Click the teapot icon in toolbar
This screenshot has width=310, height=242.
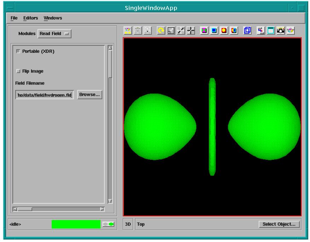(291, 31)
